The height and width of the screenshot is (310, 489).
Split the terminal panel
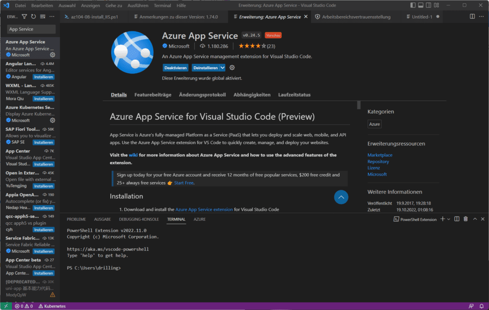tap(457, 219)
